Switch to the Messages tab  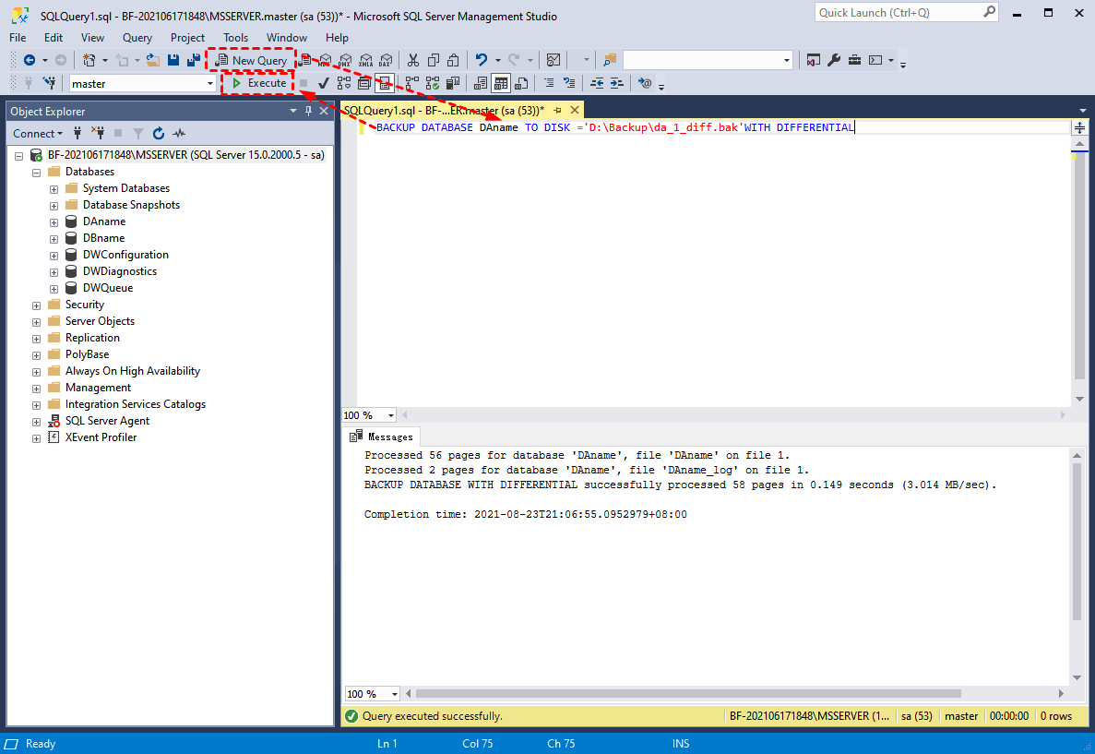click(382, 437)
